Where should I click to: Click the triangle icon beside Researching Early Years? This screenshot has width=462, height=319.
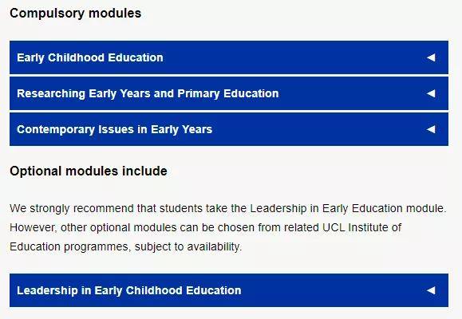[431, 93]
